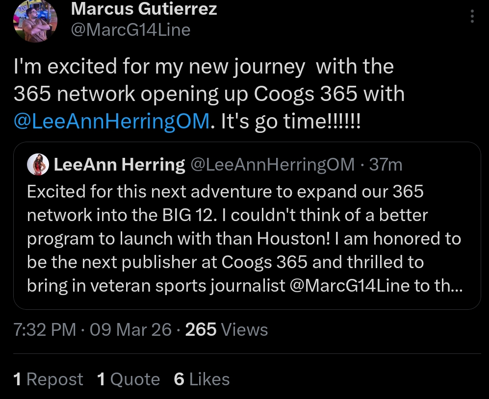This screenshot has height=399, width=489.
Task: Open the quoted tweet about the BIG 12
Action: tap(245, 226)
